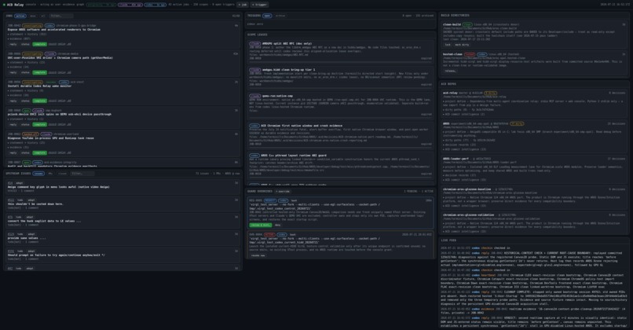Expand evidence for the UVC-over-Poseidon job

click(x=19, y=67)
